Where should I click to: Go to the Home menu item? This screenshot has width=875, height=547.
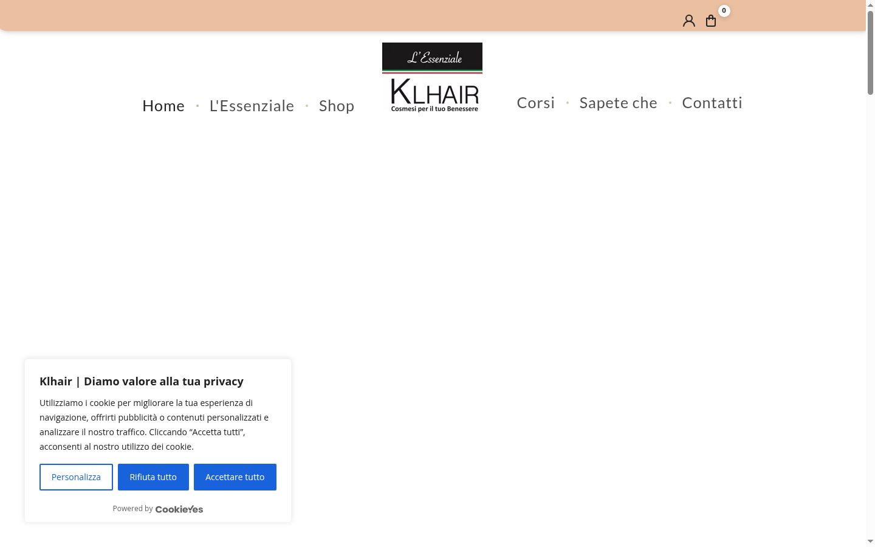(163, 106)
